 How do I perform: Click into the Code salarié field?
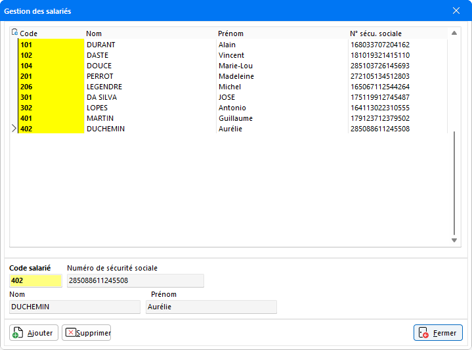pyautogui.click(x=35, y=281)
